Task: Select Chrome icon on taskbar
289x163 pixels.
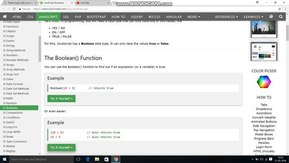Action: (x=116, y=159)
